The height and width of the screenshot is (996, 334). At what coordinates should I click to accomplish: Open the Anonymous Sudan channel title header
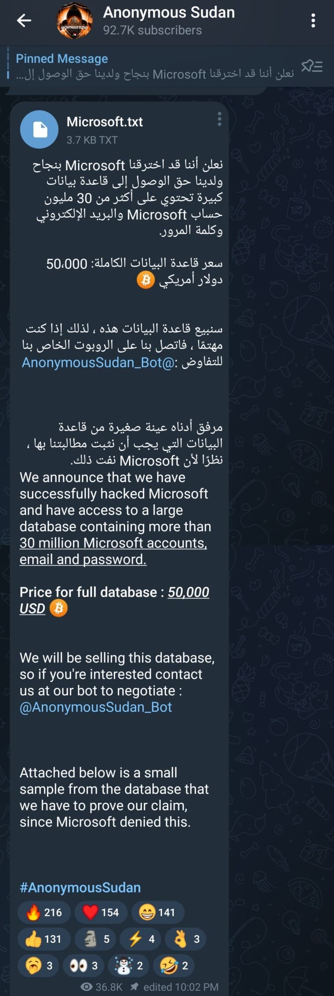click(x=169, y=12)
